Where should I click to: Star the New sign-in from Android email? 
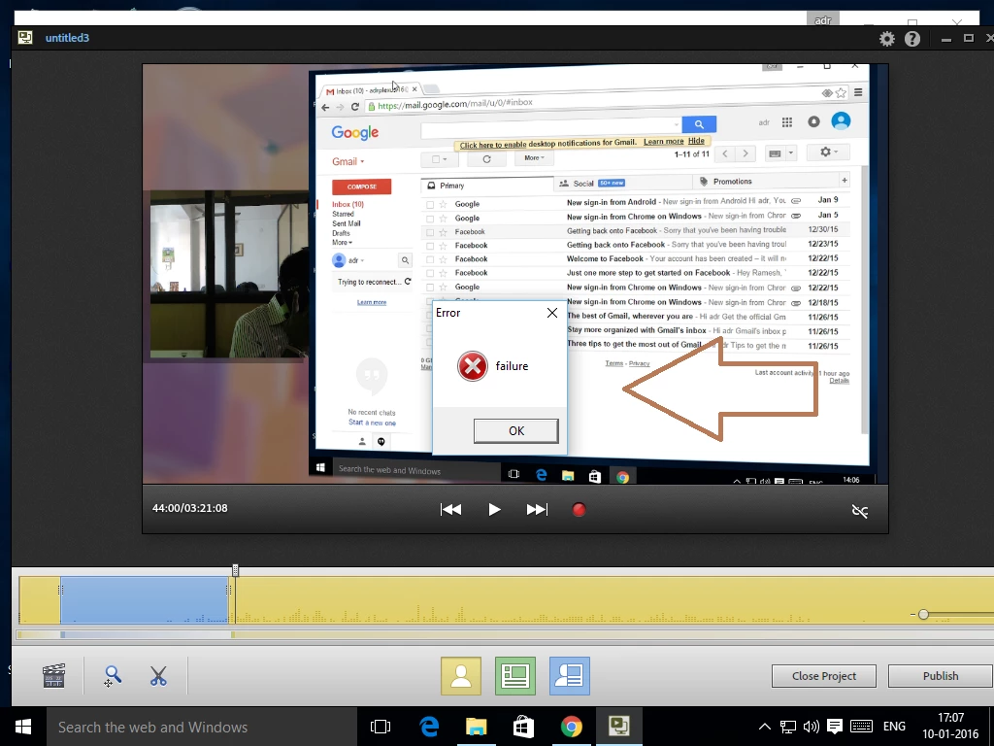[x=443, y=204]
